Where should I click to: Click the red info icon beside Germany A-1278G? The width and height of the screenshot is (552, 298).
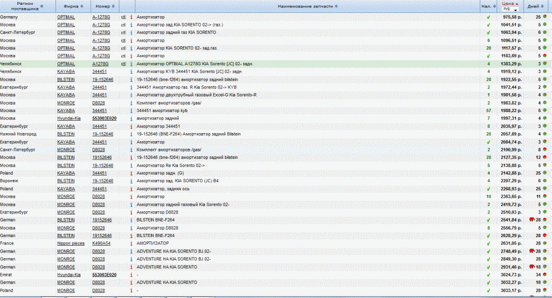click(x=131, y=17)
